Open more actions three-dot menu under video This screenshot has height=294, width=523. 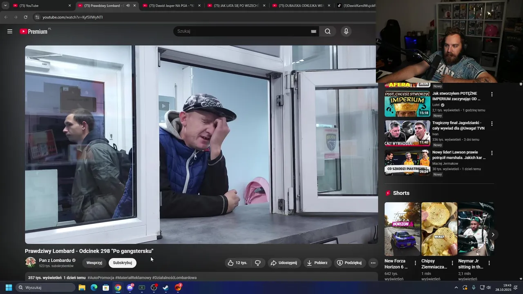(373, 263)
